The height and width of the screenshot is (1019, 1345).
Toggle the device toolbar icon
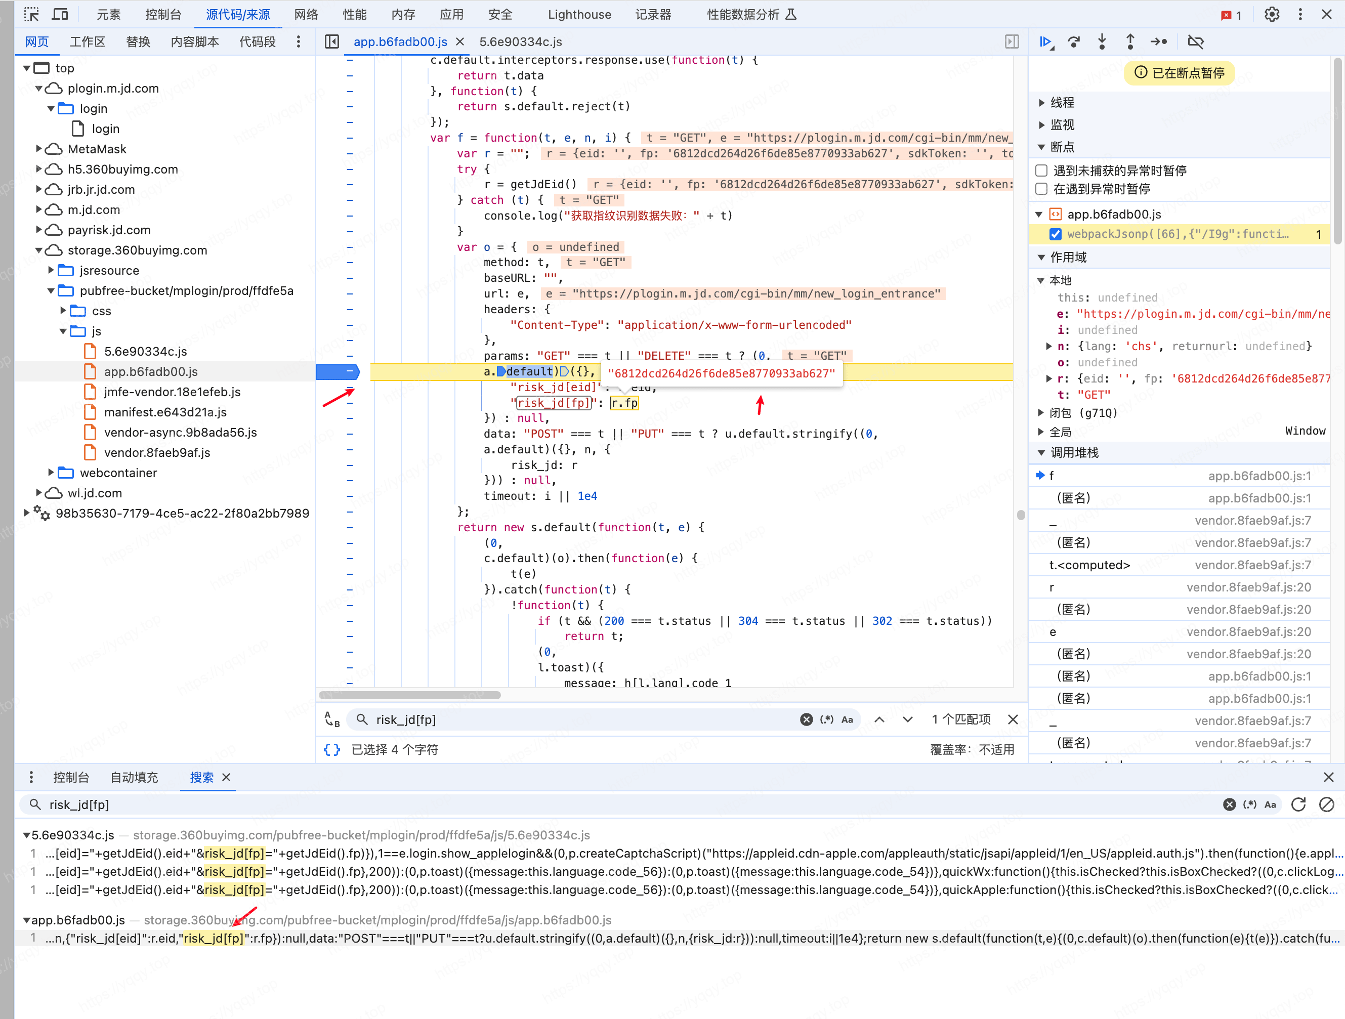(x=60, y=14)
